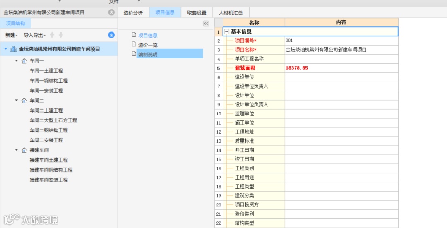Click the empty 建设单位 content cell
447x228 pixels.
341,77
